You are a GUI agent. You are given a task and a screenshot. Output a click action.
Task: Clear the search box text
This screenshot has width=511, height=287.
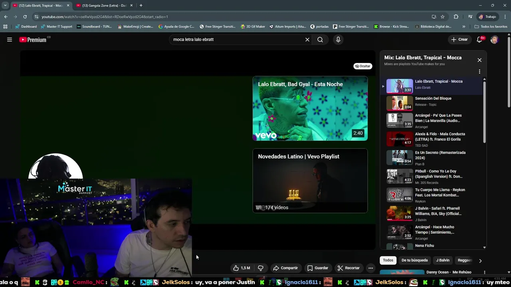307,39
